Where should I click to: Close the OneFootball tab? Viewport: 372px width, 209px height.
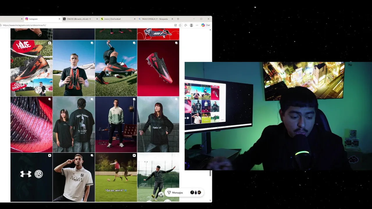pyautogui.click(x=135, y=19)
